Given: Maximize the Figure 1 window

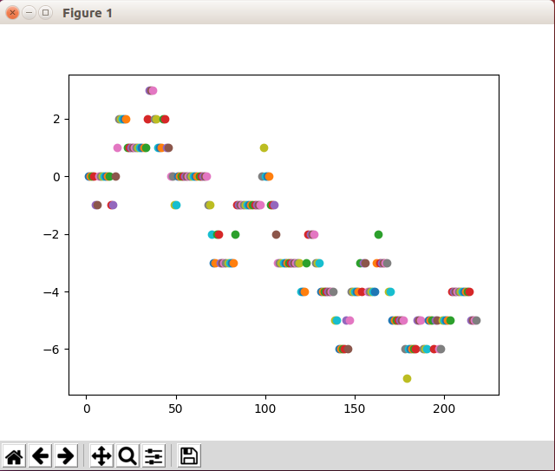Looking at the screenshot, I should [x=45, y=13].
